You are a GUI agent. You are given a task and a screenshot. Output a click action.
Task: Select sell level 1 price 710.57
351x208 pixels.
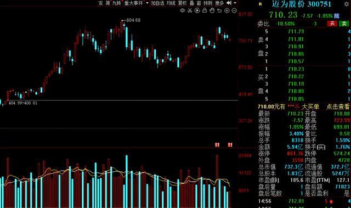[x=296, y=61]
